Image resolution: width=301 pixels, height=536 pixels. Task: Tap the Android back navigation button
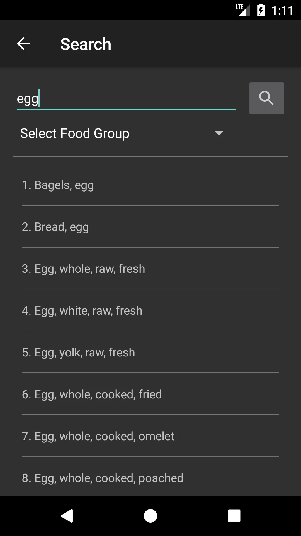(x=67, y=516)
